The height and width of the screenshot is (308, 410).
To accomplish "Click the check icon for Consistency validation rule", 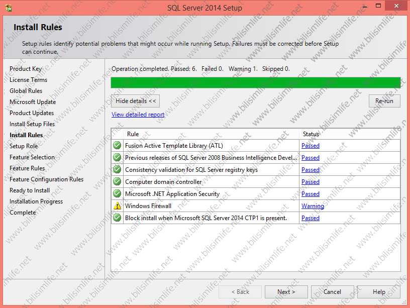I will pyautogui.click(x=117, y=169).
